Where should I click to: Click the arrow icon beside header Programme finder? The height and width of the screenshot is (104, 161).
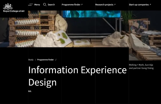[82, 5]
